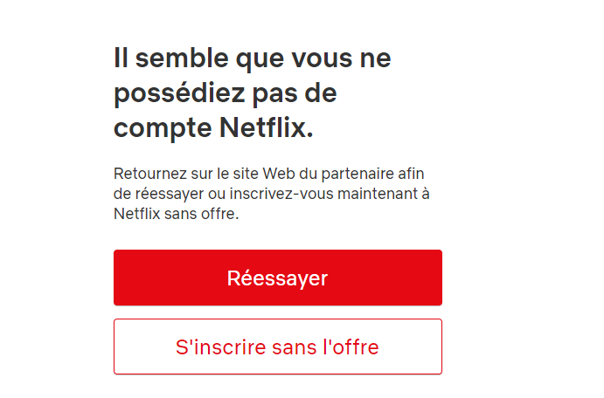Click the word "compte" in the heading

[x=161, y=128]
